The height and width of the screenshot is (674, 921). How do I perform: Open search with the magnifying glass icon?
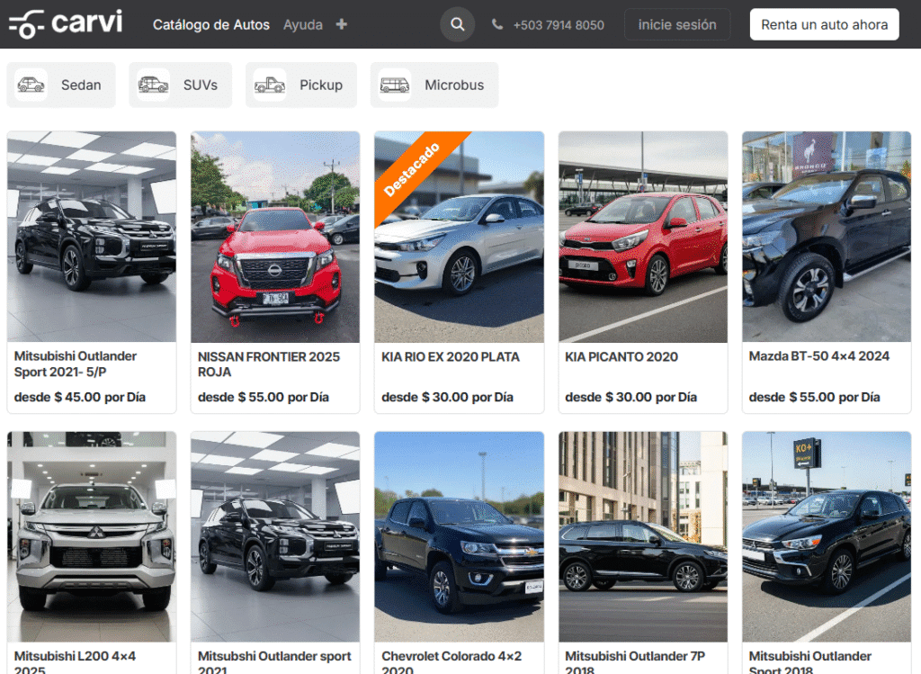(x=457, y=24)
